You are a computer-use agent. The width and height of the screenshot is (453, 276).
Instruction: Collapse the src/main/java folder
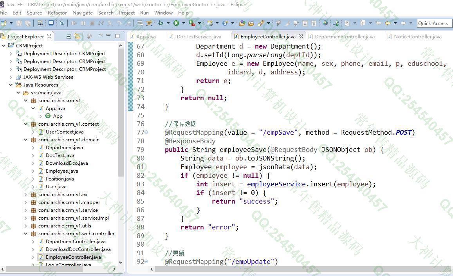click(x=18, y=92)
